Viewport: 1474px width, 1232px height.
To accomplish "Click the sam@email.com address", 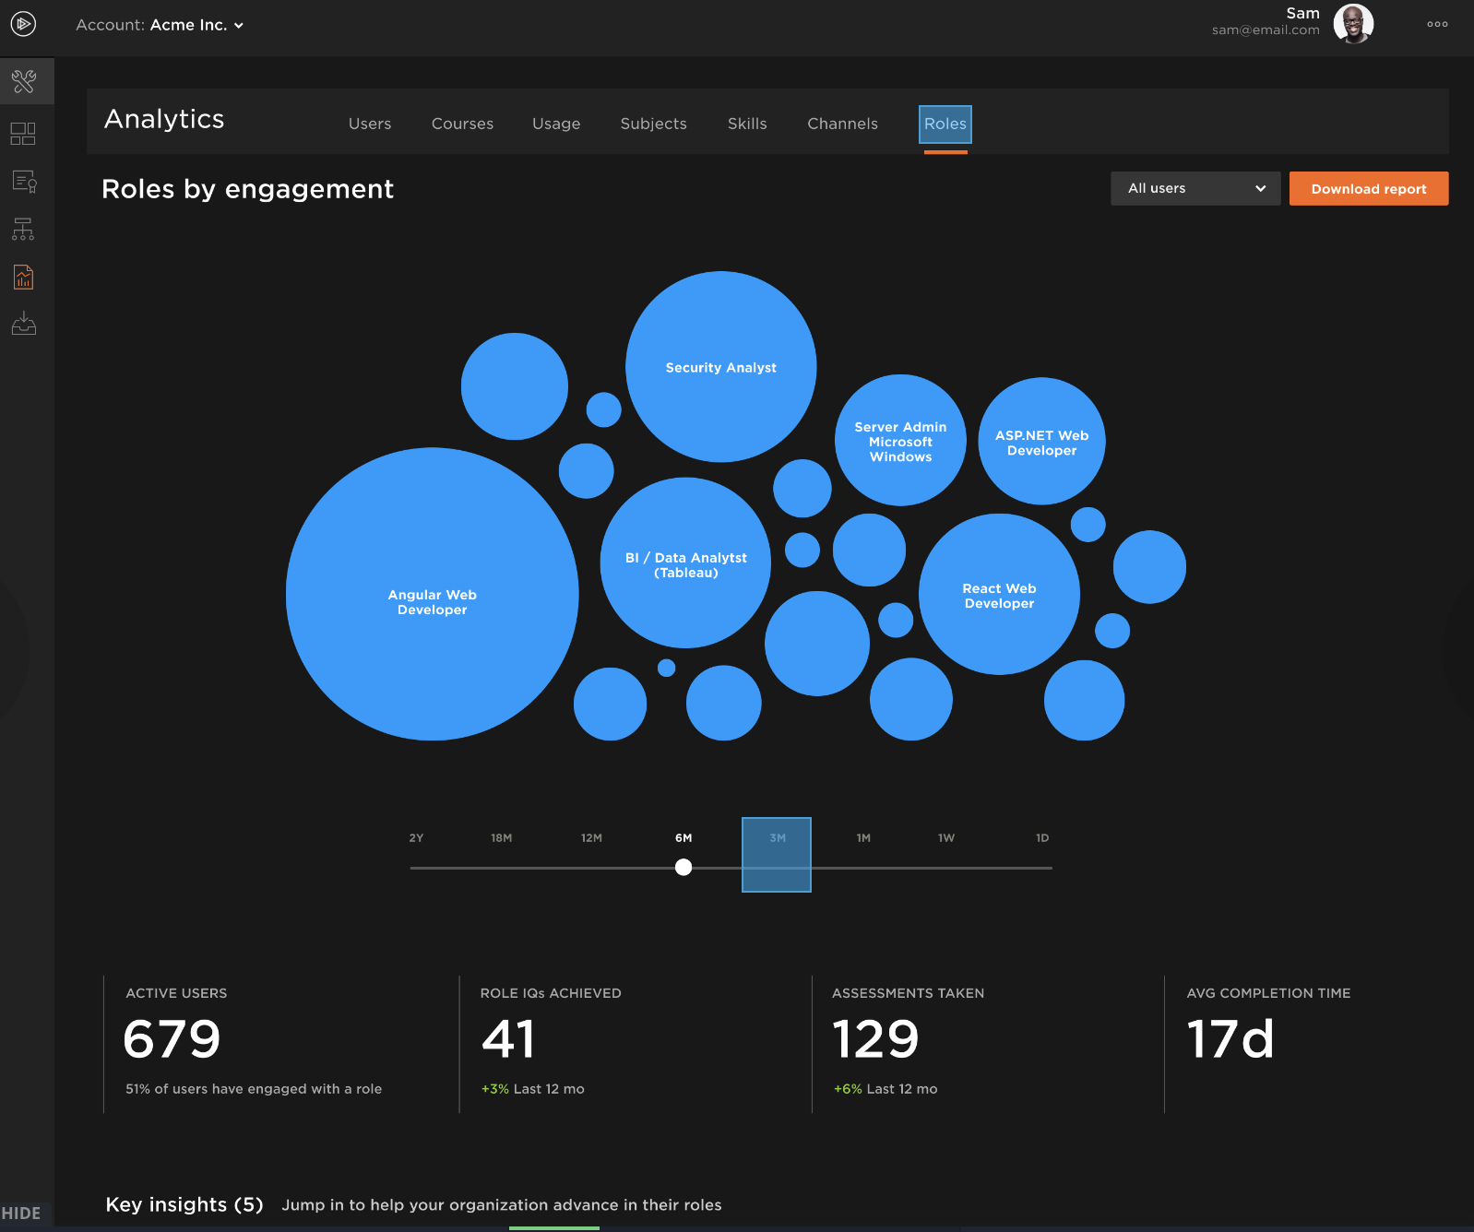I will click(1266, 30).
